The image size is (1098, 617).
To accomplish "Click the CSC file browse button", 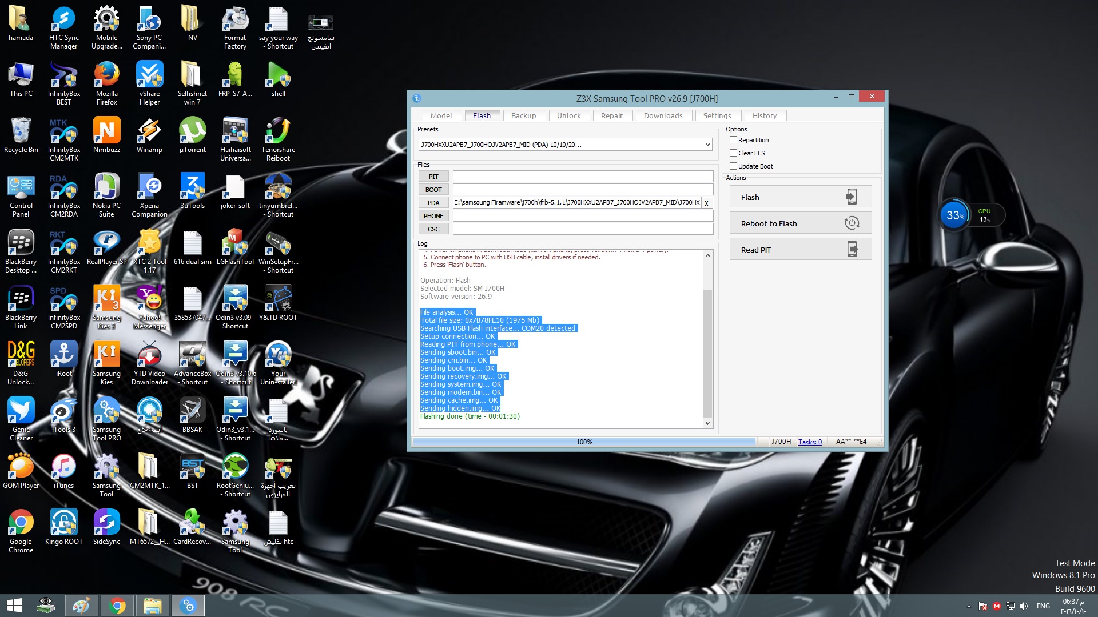I will [433, 229].
